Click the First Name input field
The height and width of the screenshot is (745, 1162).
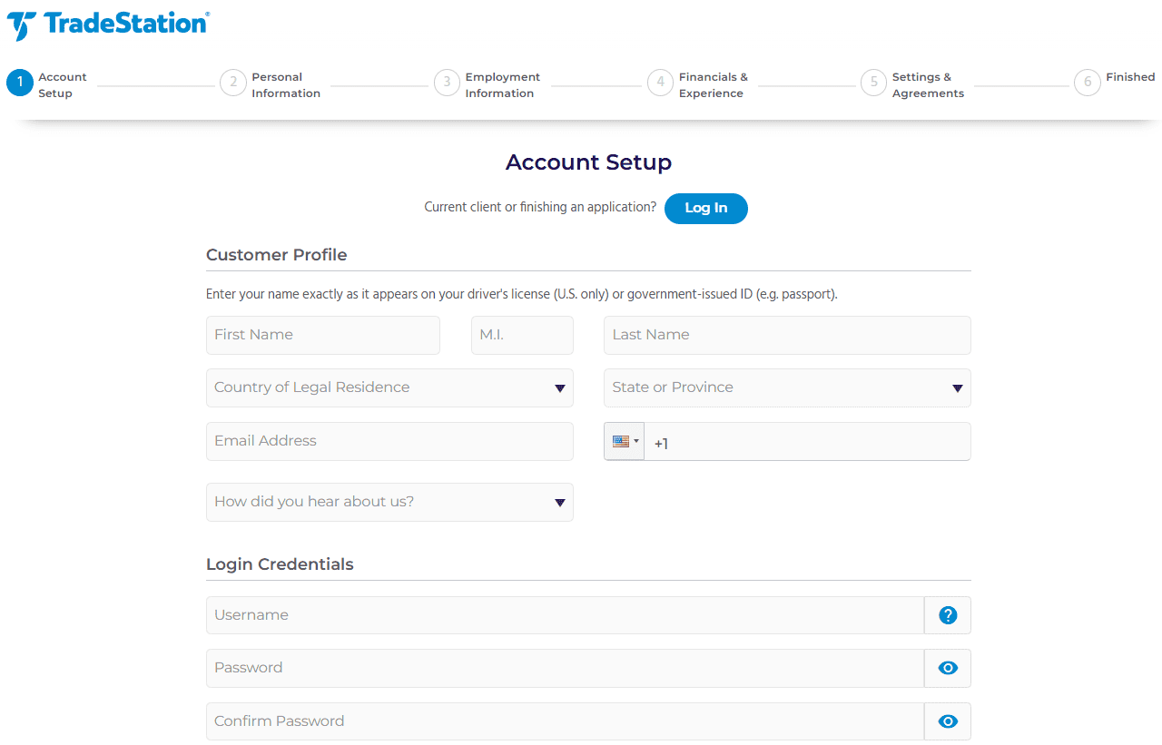323,335
